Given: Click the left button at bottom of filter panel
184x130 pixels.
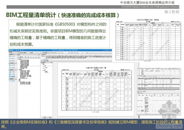Looking at the screenshot, I should [45, 117].
